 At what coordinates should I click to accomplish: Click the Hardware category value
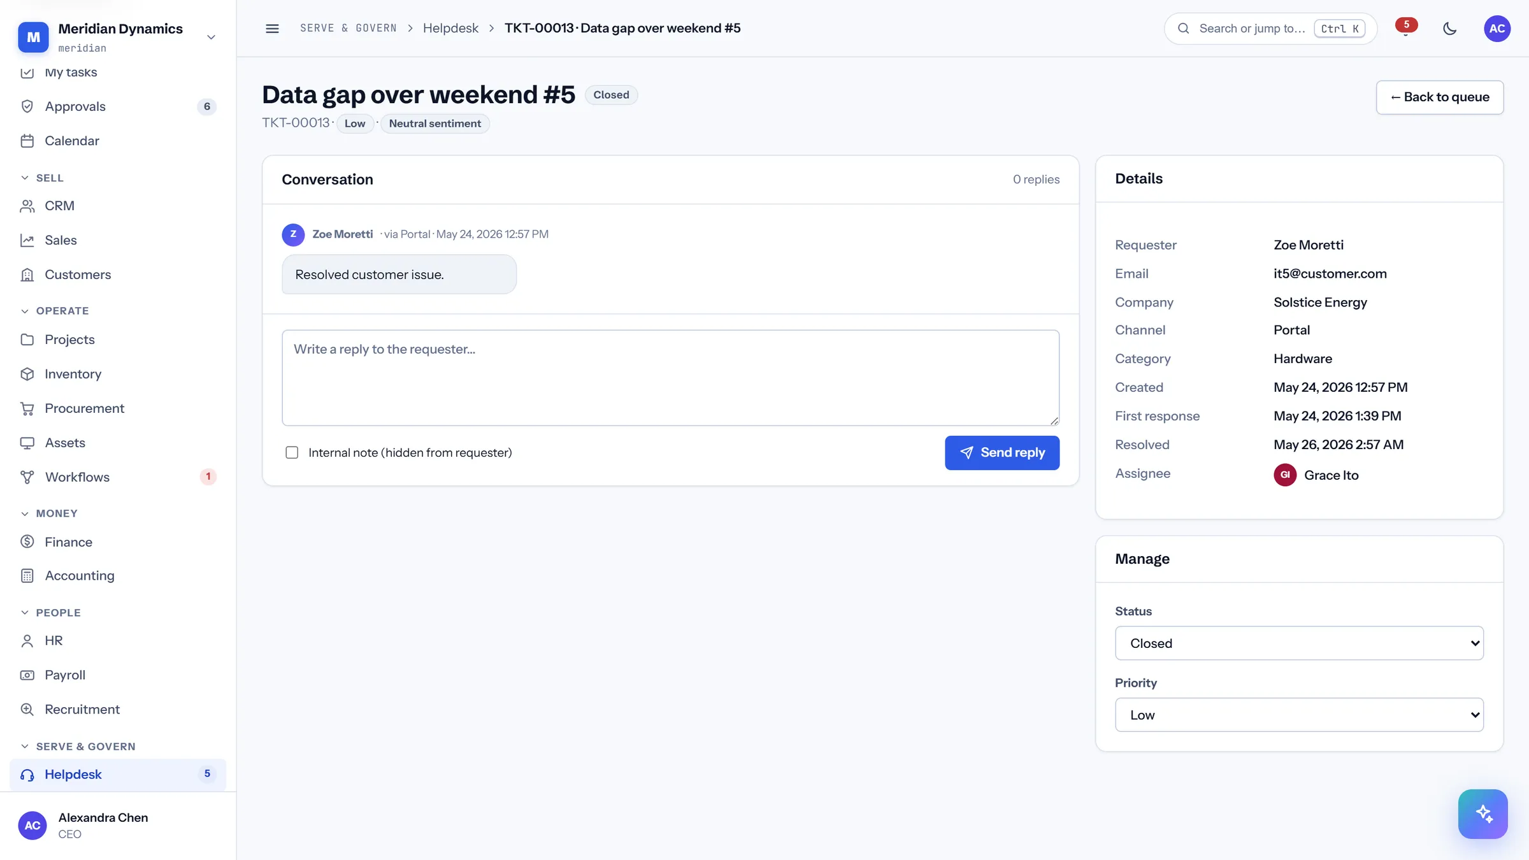click(x=1302, y=359)
